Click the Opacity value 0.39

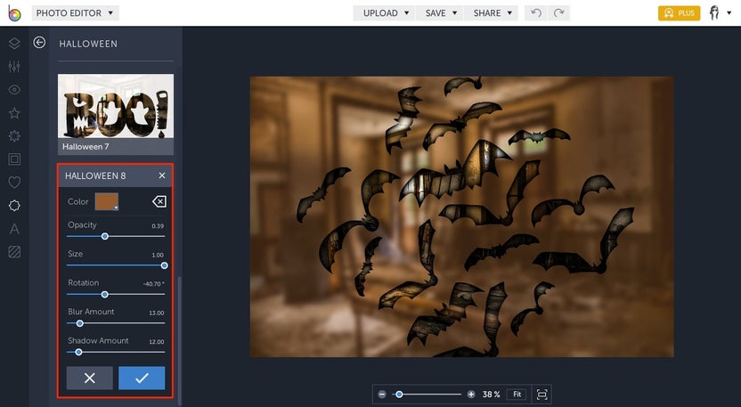(x=158, y=226)
